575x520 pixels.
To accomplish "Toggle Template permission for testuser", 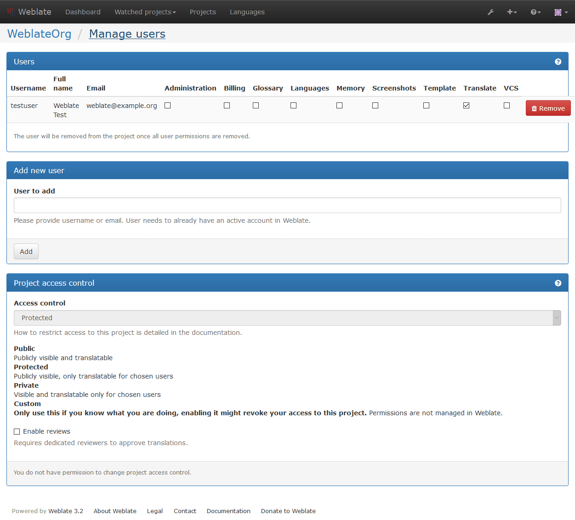I will [x=427, y=106].
